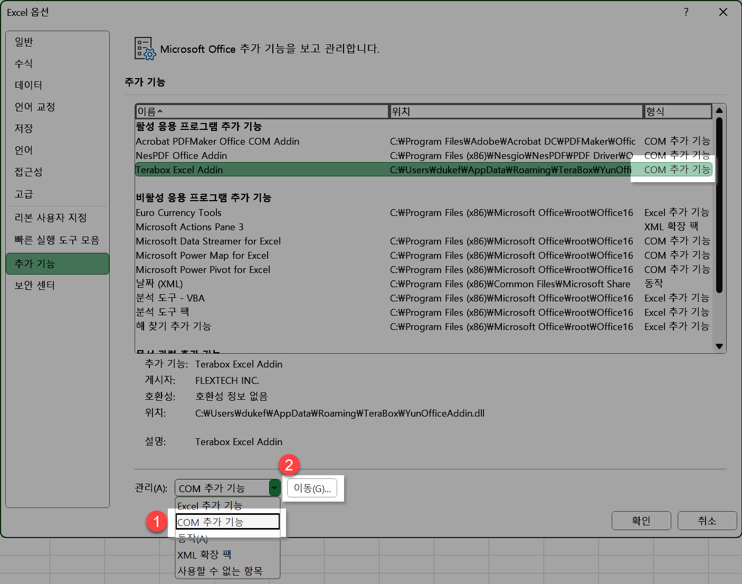
Task: Choose 동작 from dropdown list
Action: [227, 538]
